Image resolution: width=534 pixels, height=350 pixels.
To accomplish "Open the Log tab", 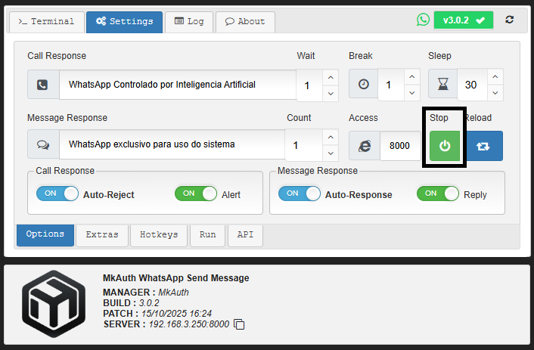I will tap(189, 22).
